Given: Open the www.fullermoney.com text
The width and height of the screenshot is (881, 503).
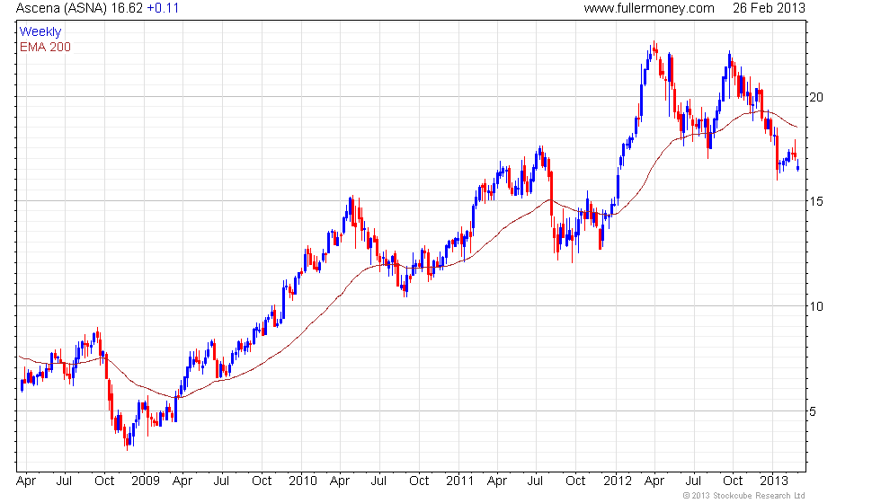Looking at the screenshot, I should [x=649, y=8].
